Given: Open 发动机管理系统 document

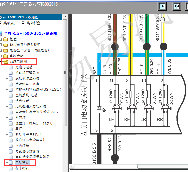Looking at the screenshot, I should pyautogui.click(x=27, y=73).
